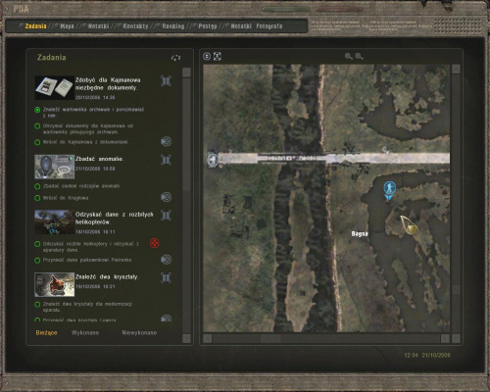Select the crystals quest thumbnail image
The width and height of the screenshot is (490, 392).
(x=55, y=284)
